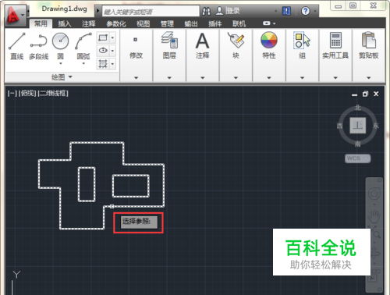This screenshot has width=390, height=295.
Task: Click the Hatch draw tool icon
Action: 103,63
